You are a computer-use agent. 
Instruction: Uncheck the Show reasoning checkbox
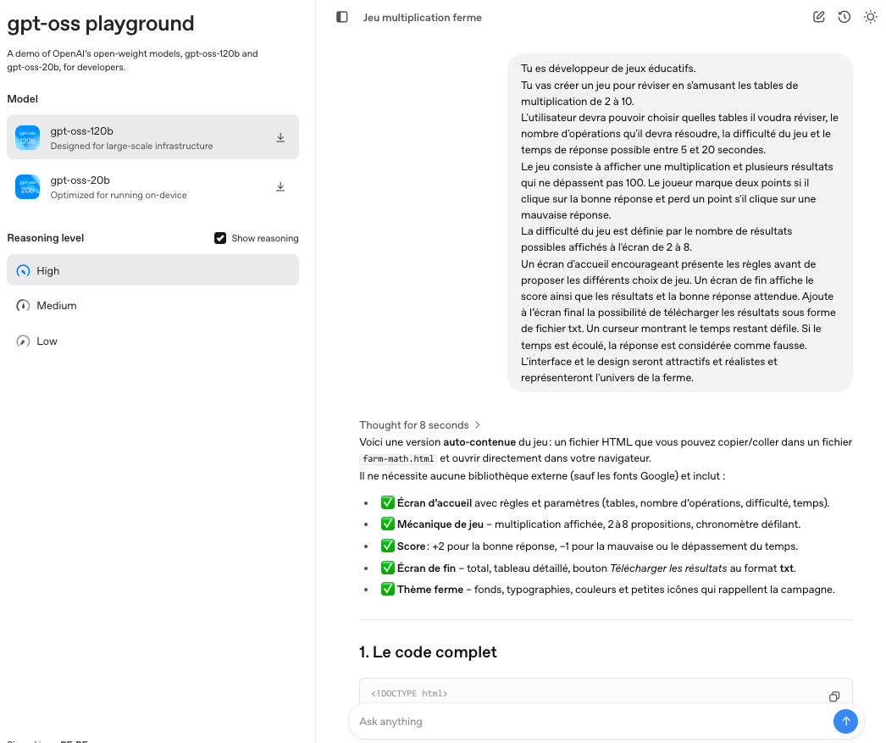(x=220, y=238)
